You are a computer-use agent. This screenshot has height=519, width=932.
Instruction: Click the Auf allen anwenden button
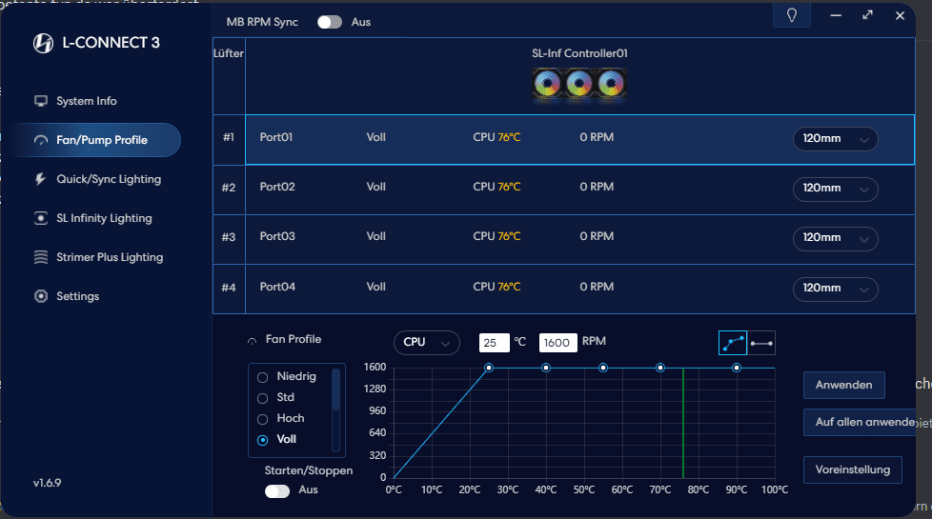point(860,422)
